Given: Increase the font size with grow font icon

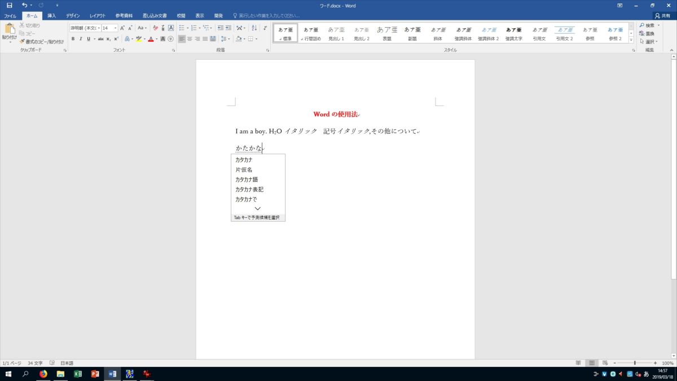Looking at the screenshot, I should (122, 28).
